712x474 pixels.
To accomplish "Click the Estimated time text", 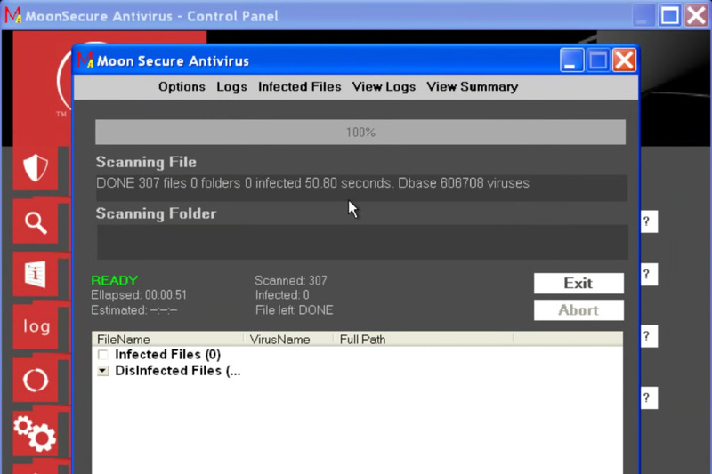I will (x=134, y=310).
